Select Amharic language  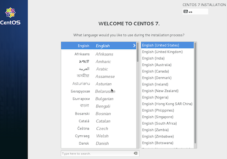point(98,62)
